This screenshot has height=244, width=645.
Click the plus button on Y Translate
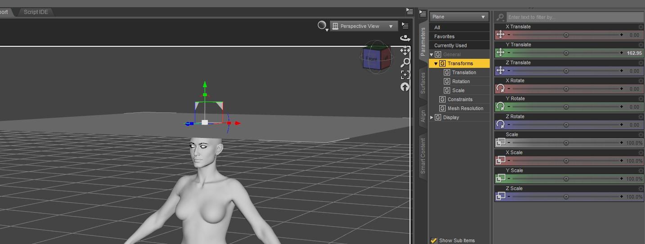[622, 53]
